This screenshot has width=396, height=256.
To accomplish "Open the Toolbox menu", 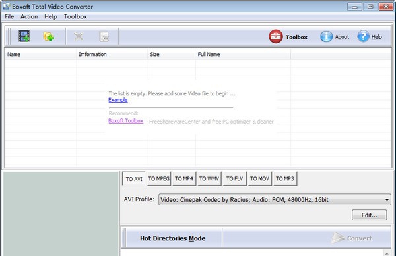I will pos(75,16).
